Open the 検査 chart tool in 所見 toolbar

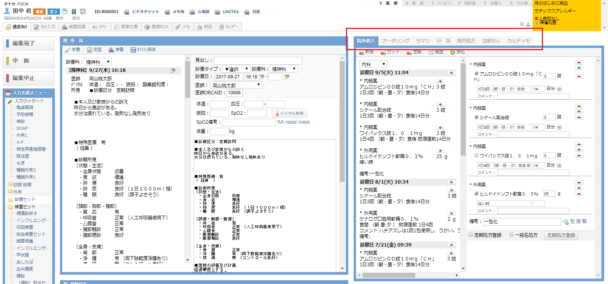[x=116, y=49]
